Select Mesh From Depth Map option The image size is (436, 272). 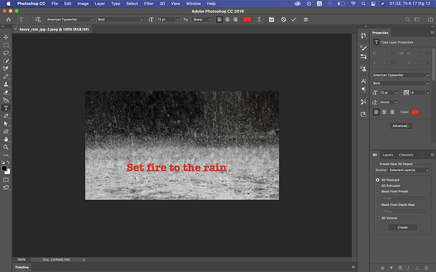coord(378,205)
